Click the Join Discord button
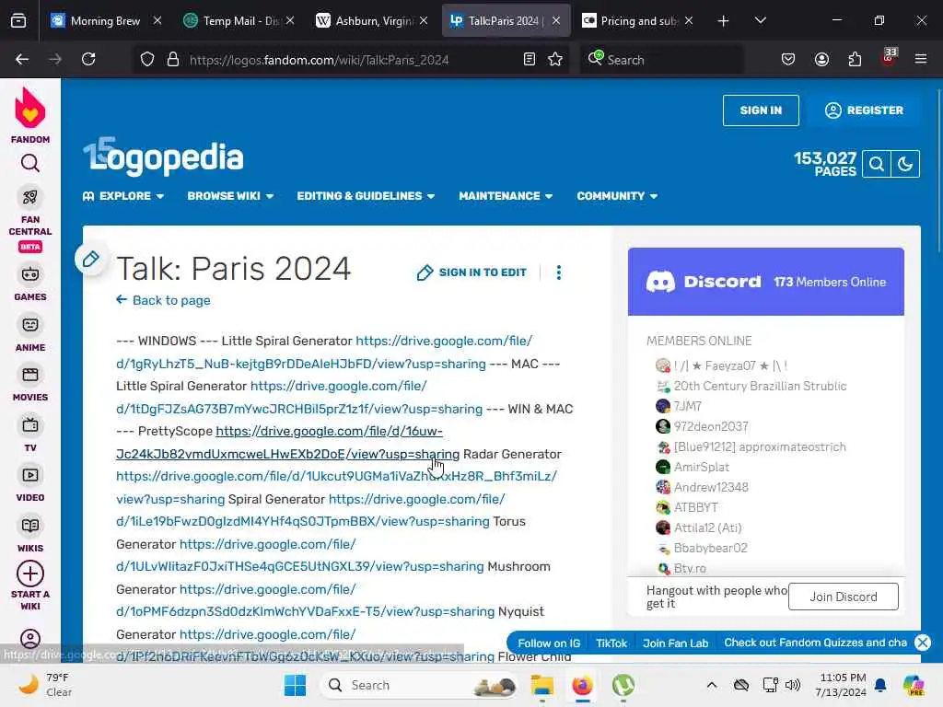The width and height of the screenshot is (943, 707). click(x=844, y=597)
